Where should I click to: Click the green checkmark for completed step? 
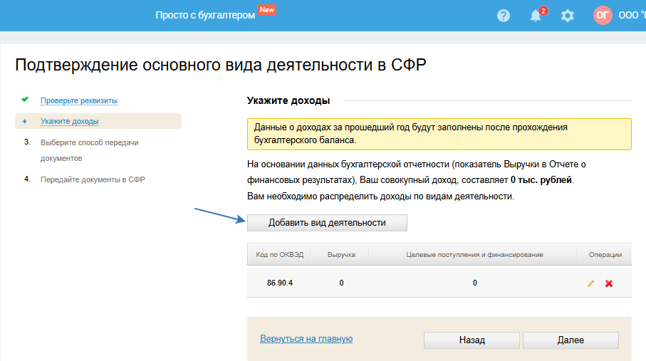point(25,100)
